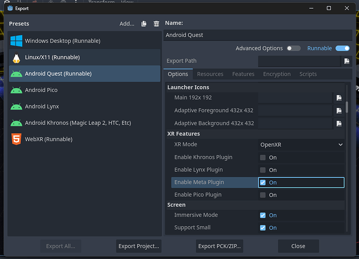Viewport: 359px width, 259px height.
Task: Click the Export All... button
Action: point(61,246)
